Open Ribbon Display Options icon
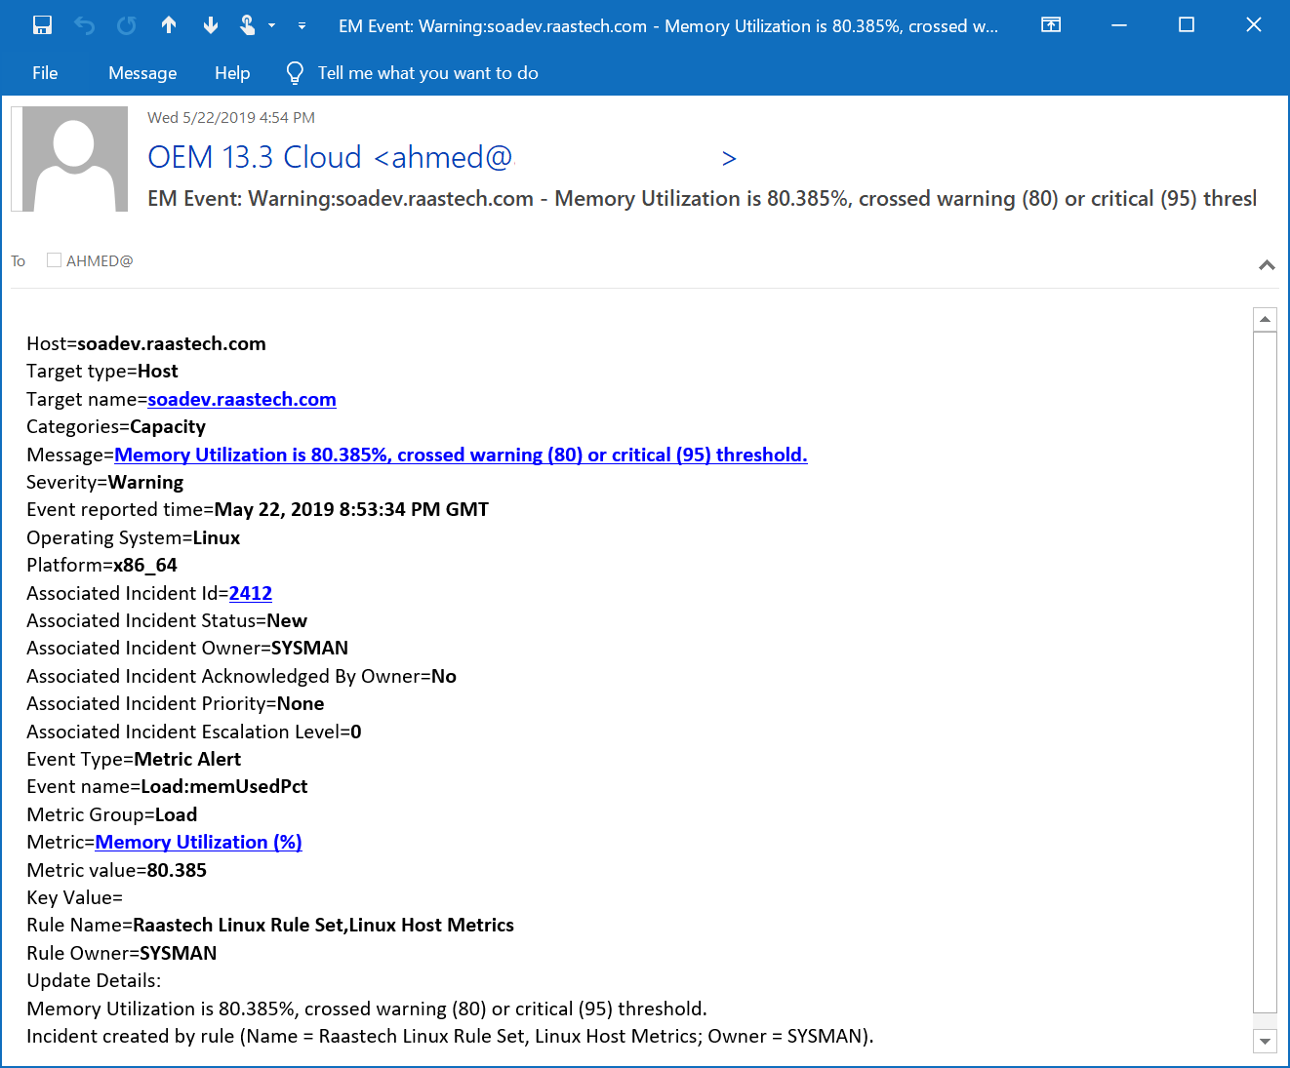Image resolution: width=1290 pixels, height=1068 pixels. pyautogui.click(x=1051, y=25)
